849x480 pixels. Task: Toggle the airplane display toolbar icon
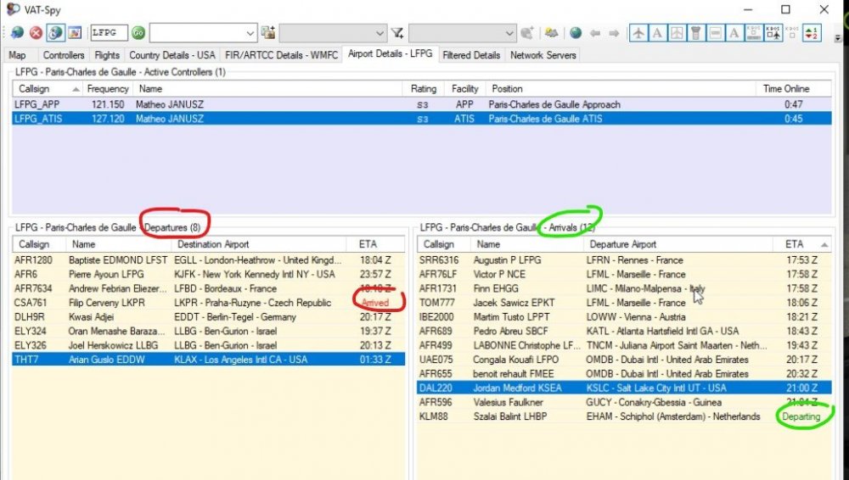[x=638, y=33]
